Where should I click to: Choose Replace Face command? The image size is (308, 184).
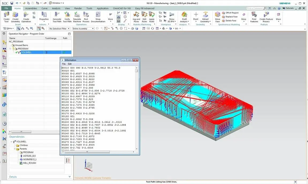[230, 17]
